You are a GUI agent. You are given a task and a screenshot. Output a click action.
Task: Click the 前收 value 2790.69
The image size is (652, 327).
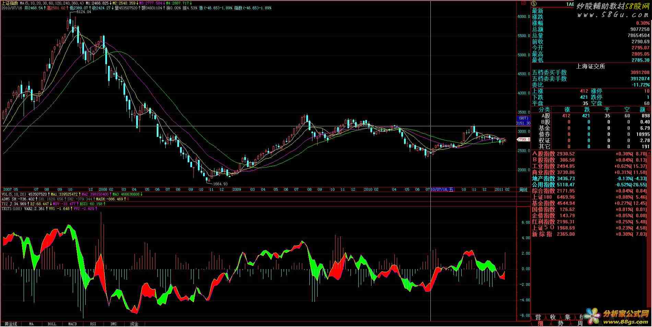coord(641,42)
